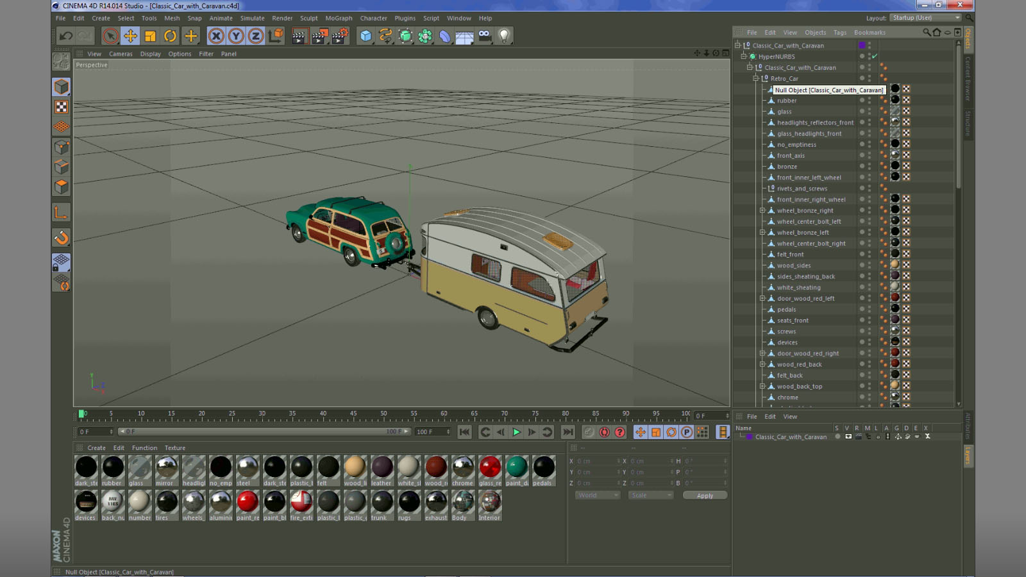Open Object Manager Tags menu
Viewport: 1026px width, 577px height.
839,33
